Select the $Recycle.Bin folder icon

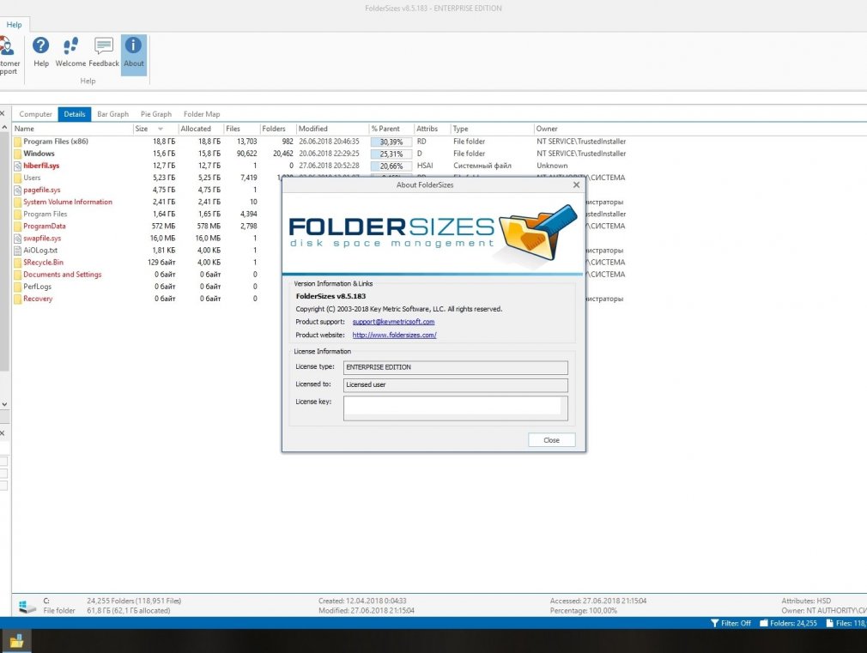[18, 263]
